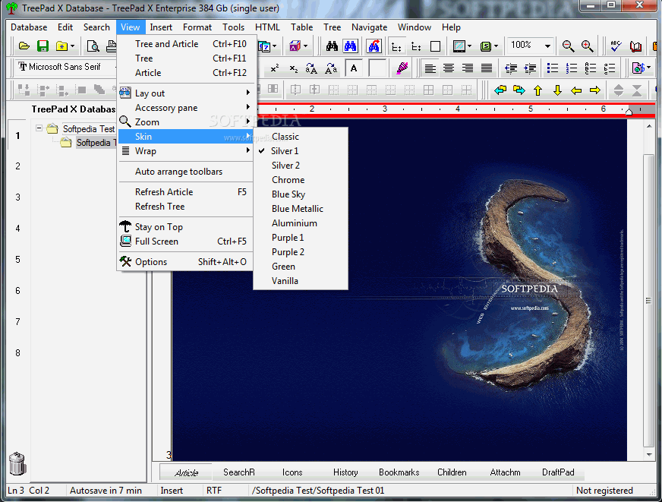Choose the Classic skin
Image resolution: width=662 pixels, height=502 pixels.
tap(301, 137)
